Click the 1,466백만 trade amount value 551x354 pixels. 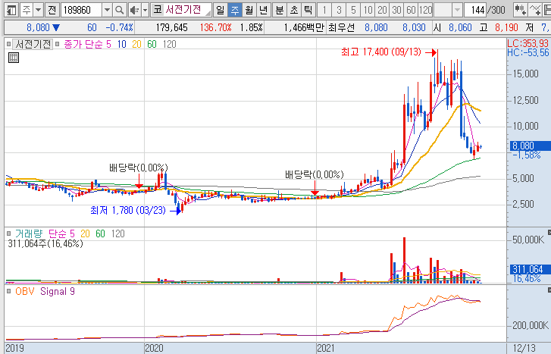coord(305,27)
